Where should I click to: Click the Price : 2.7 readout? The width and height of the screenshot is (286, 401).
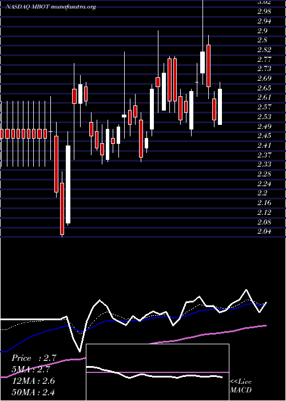pos(34,358)
